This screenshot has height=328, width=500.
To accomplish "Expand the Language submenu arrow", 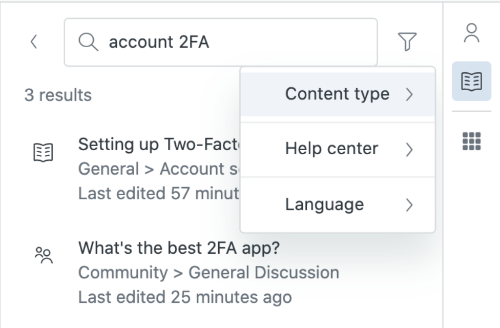I will pyautogui.click(x=409, y=204).
